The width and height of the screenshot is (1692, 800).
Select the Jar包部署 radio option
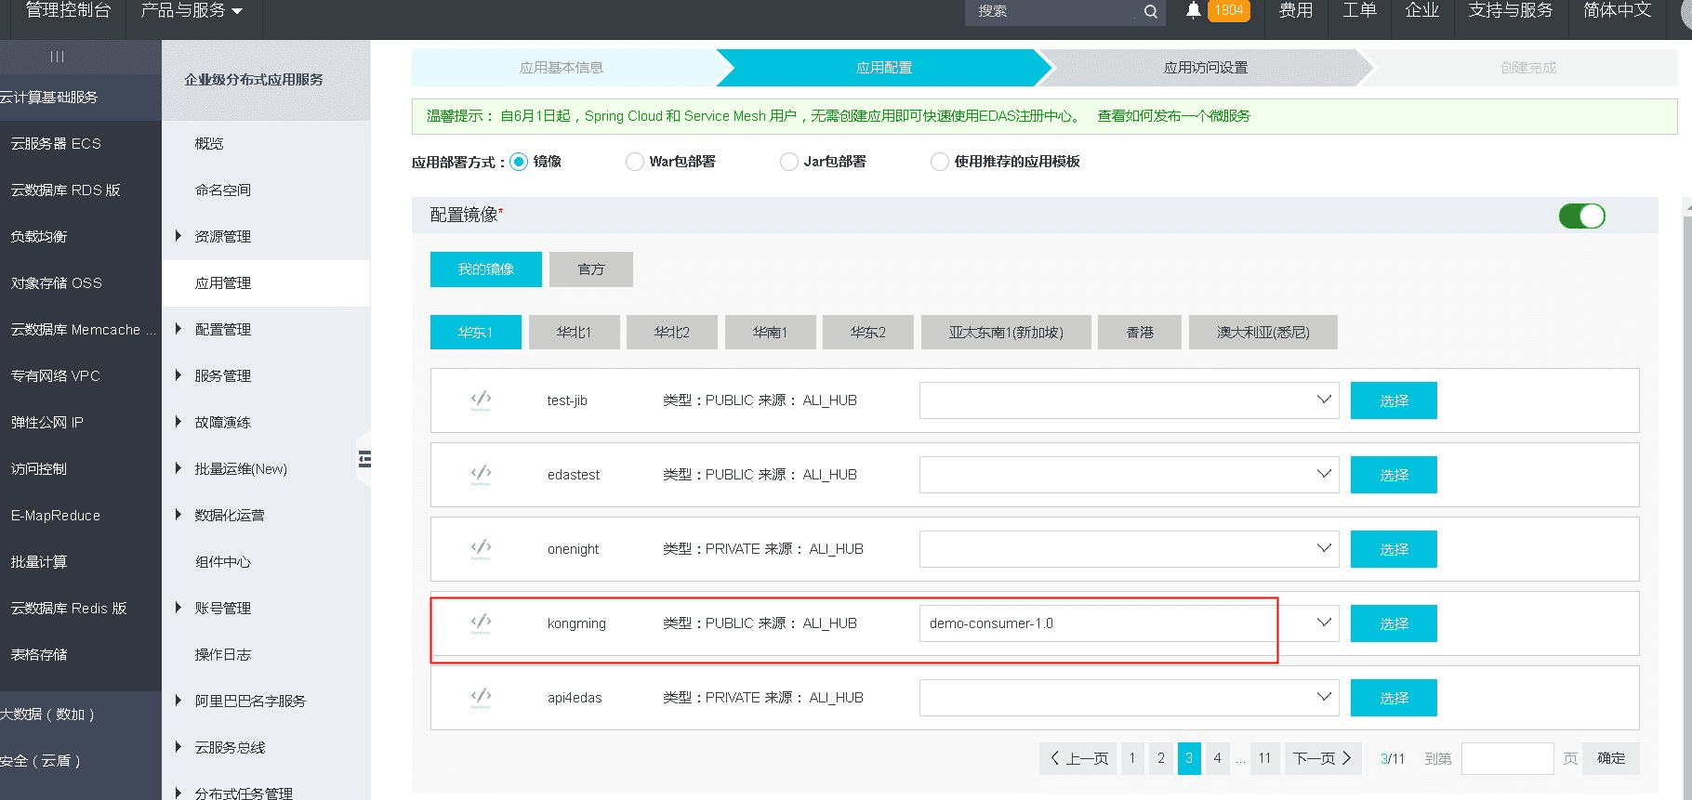click(789, 162)
